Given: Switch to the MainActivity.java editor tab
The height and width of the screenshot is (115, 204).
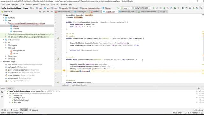Looking at the screenshot, I should (127, 12).
